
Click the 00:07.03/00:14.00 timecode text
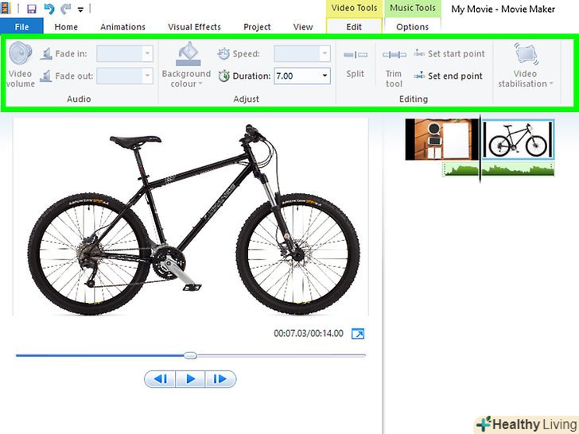pyautogui.click(x=309, y=334)
